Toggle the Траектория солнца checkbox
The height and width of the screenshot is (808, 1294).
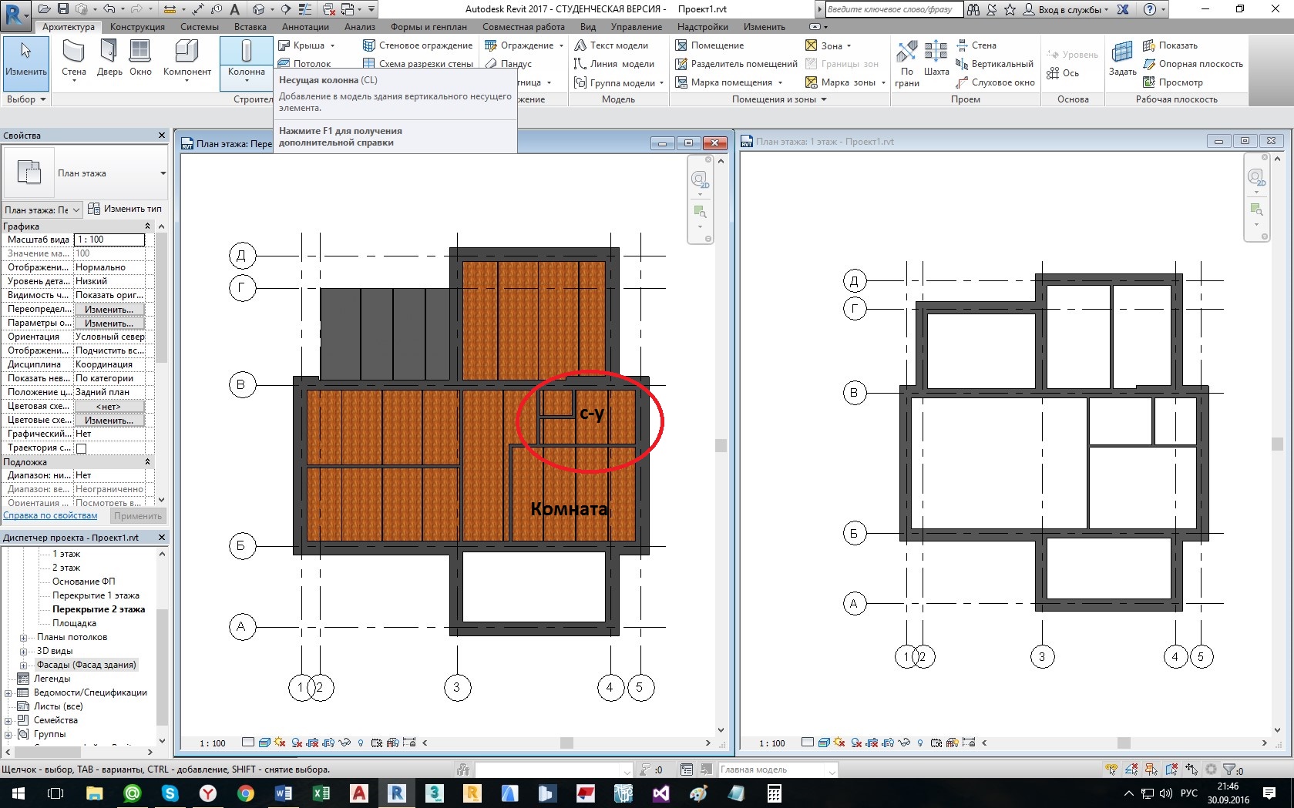tap(82, 448)
